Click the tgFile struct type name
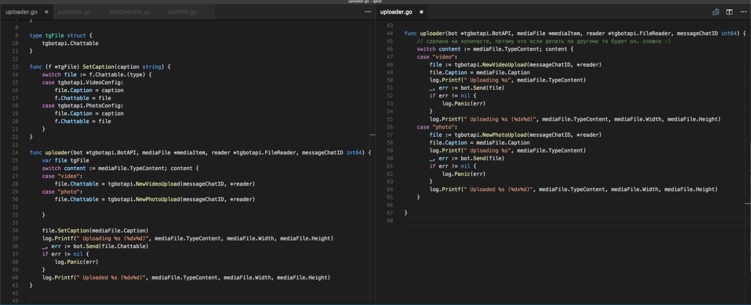 [x=54, y=36]
